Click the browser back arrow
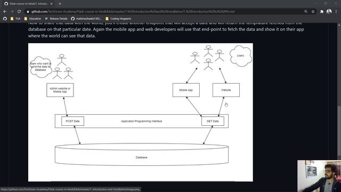The width and height of the screenshot is (341, 192). 5,12
